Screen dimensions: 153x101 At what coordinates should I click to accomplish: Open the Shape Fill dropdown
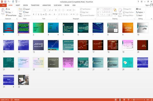tap(127, 9)
